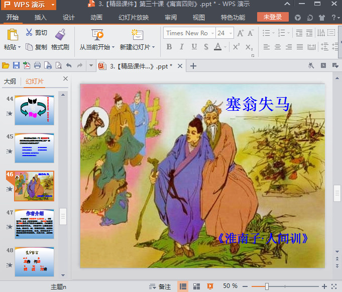Print the presentation
Screen dimensions: 342x292
click(37, 65)
